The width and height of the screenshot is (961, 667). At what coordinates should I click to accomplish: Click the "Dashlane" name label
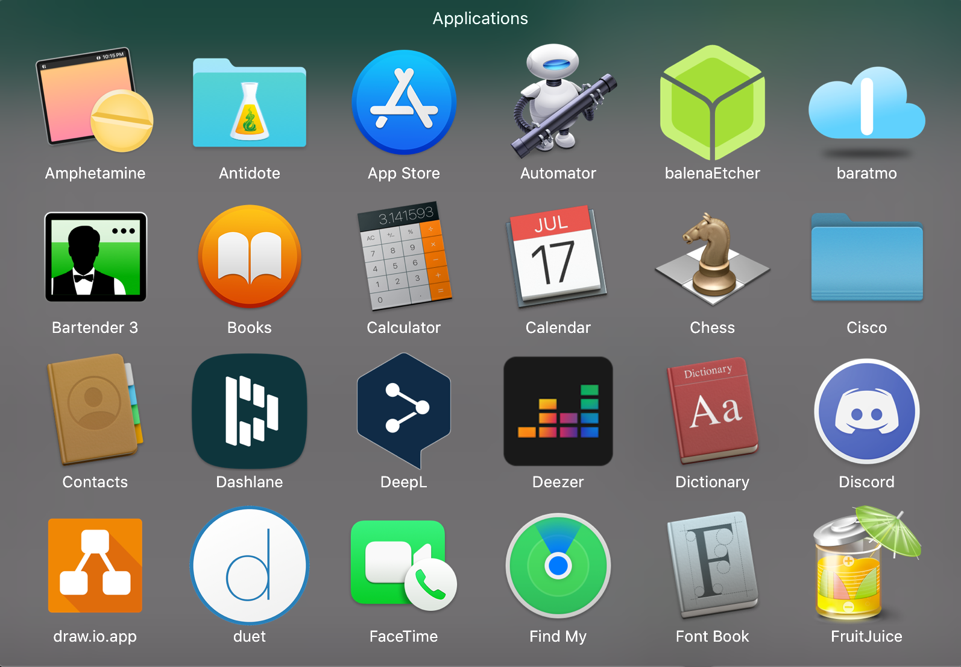click(250, 482)
